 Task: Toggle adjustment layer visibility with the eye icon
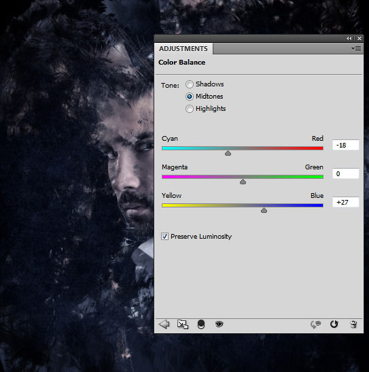[219, 324]
